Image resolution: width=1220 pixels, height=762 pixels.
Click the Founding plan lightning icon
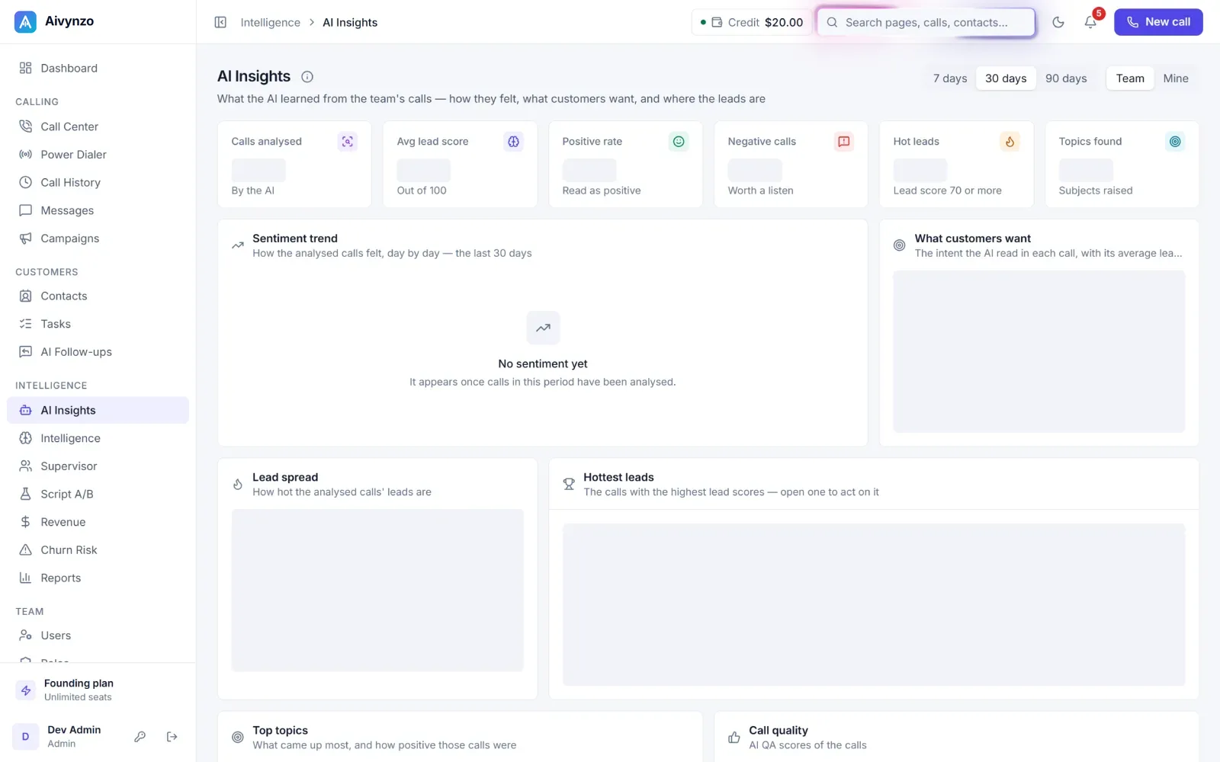pyautogui.click(x=26, y=690)
